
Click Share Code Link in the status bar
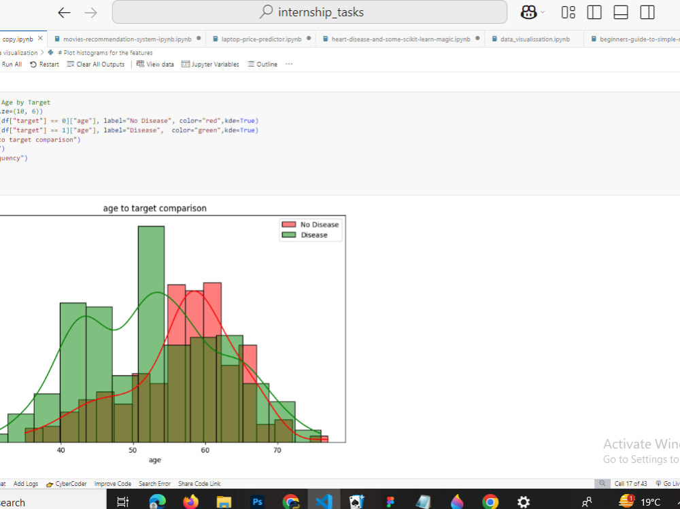pyautogui.click(x=199, y=483)
